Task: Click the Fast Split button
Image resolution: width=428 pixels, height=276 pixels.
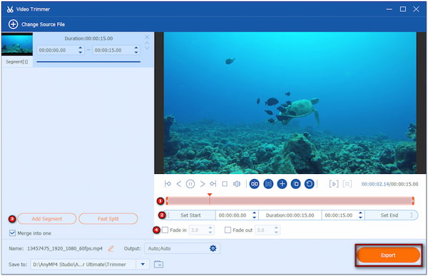Action: point(108,219)
